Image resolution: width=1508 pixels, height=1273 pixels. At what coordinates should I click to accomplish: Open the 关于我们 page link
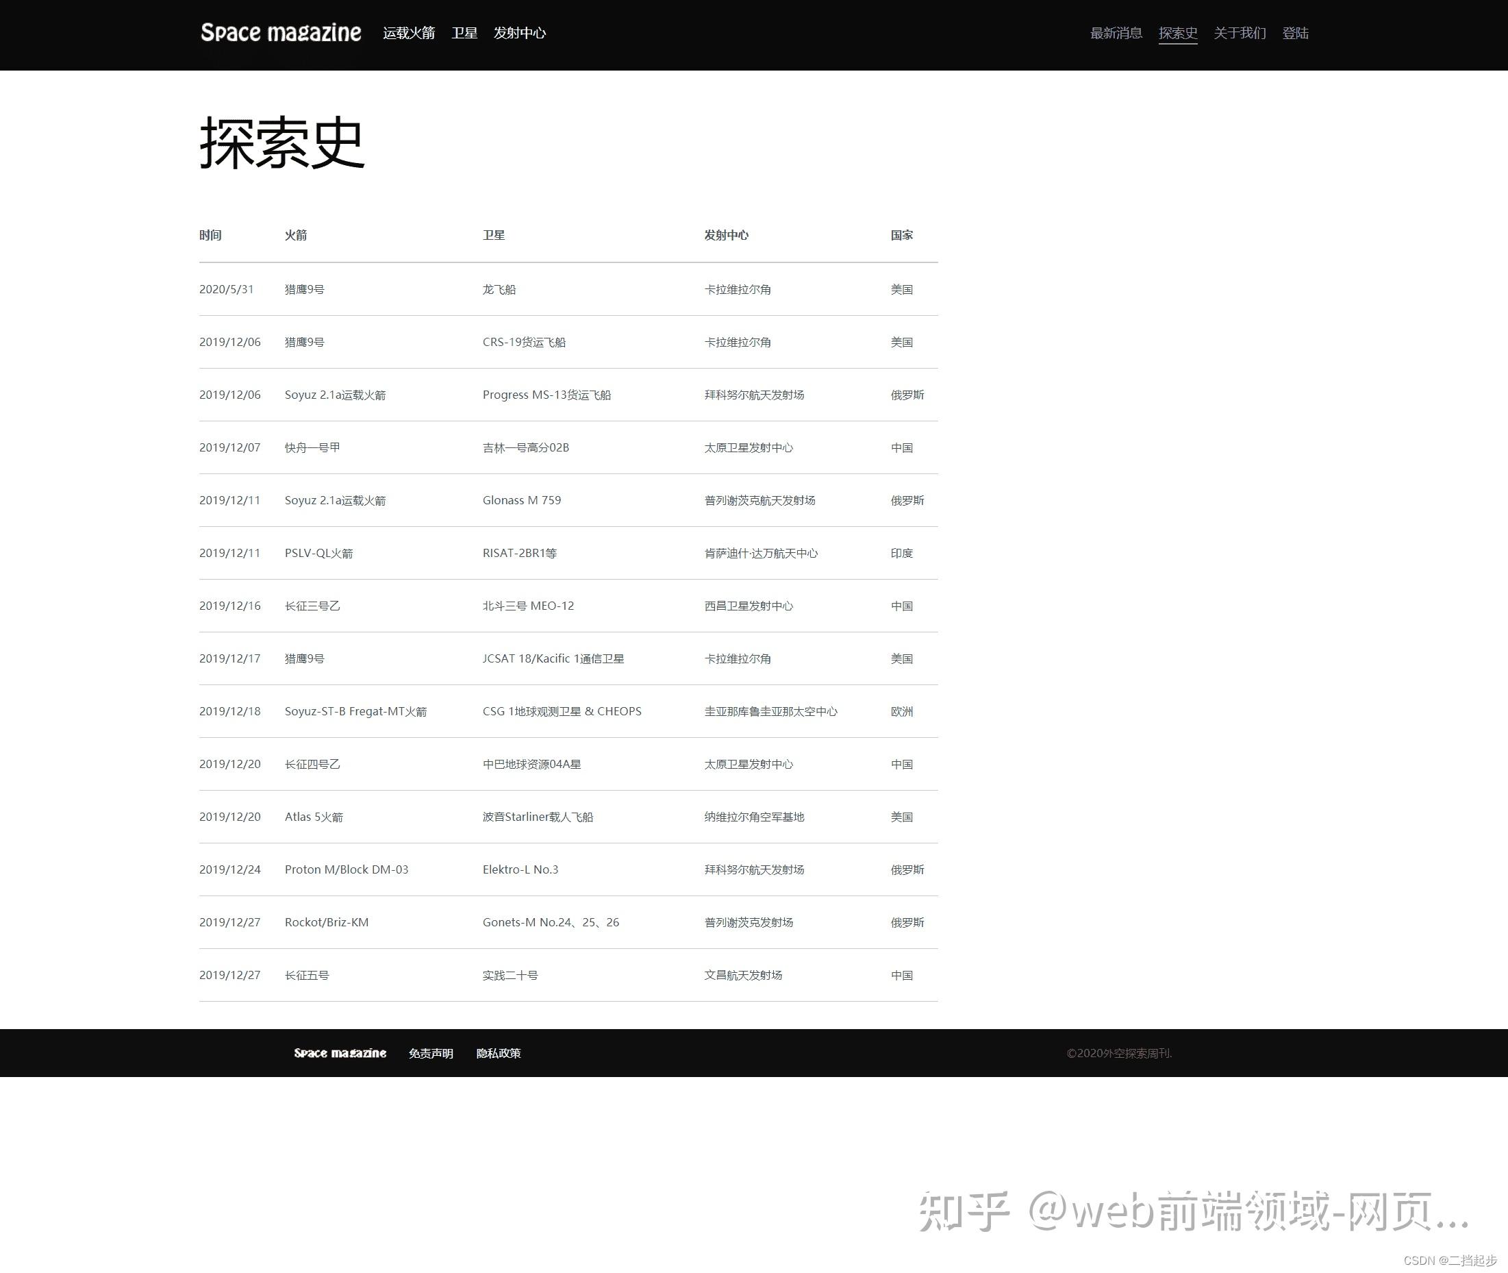tap(1239, 33)
